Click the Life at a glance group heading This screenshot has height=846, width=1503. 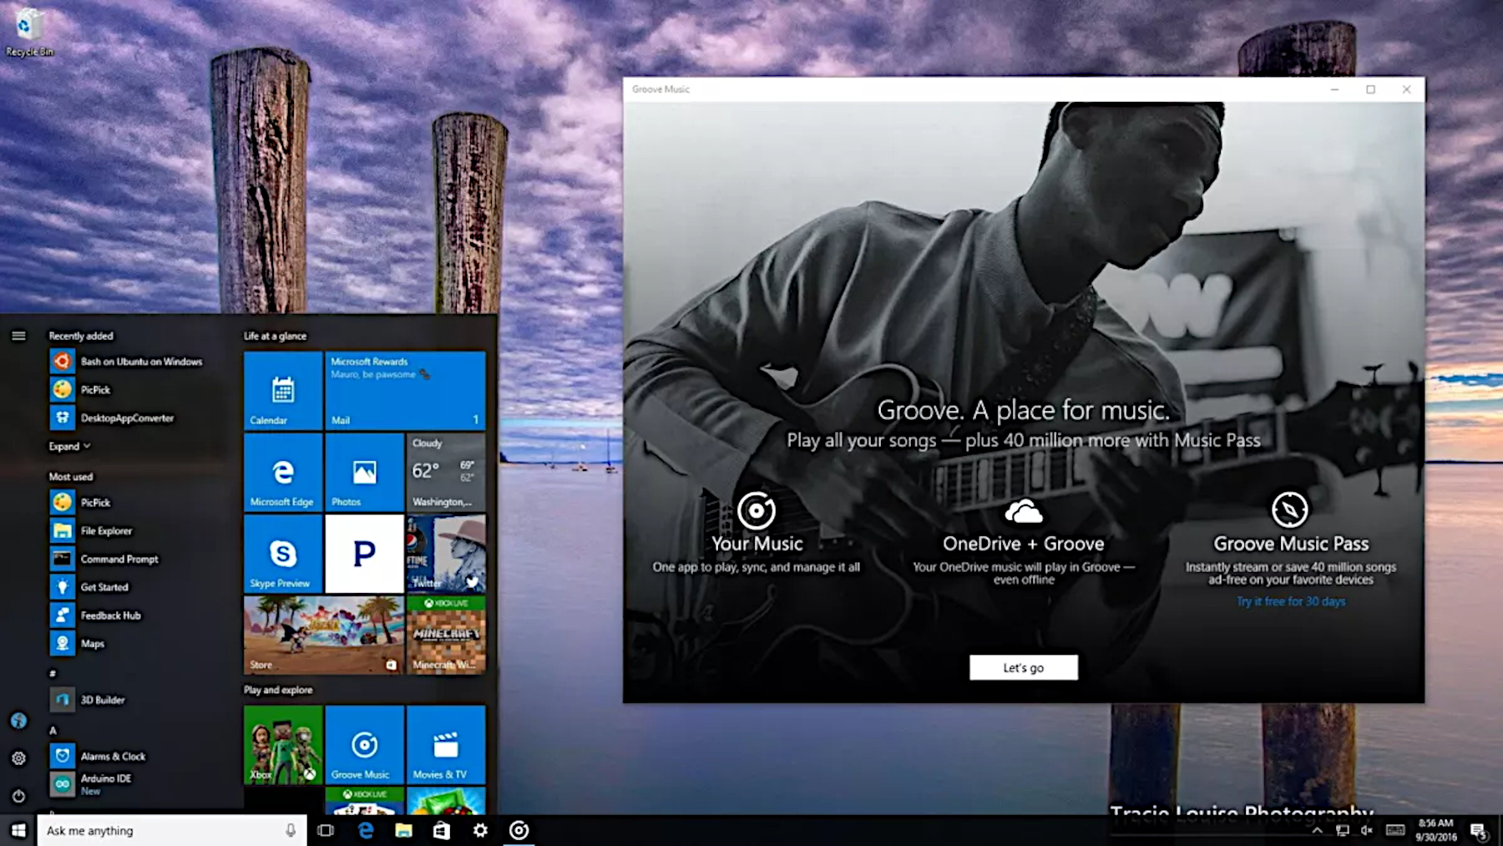(275, 336)
